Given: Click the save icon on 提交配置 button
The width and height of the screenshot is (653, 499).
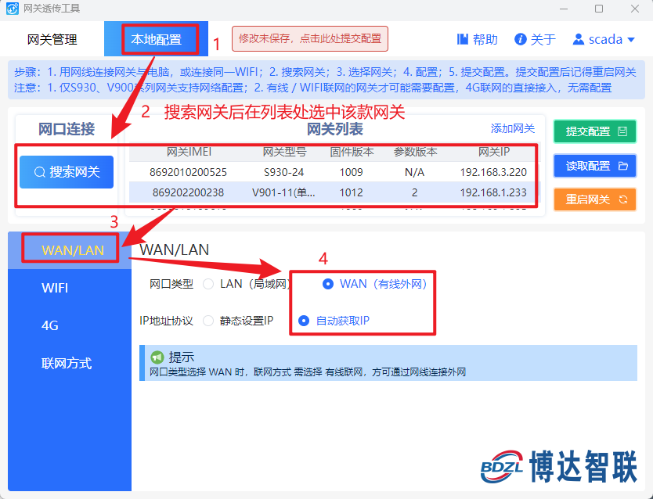Looking at the screenshot, I should (622, 131).
